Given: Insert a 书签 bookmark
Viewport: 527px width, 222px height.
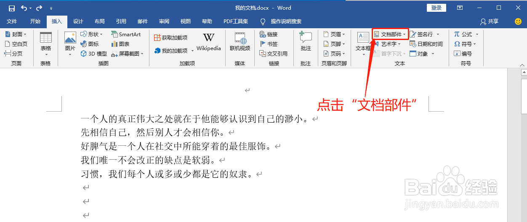Looking at the screenshot, I should [269, 44].
